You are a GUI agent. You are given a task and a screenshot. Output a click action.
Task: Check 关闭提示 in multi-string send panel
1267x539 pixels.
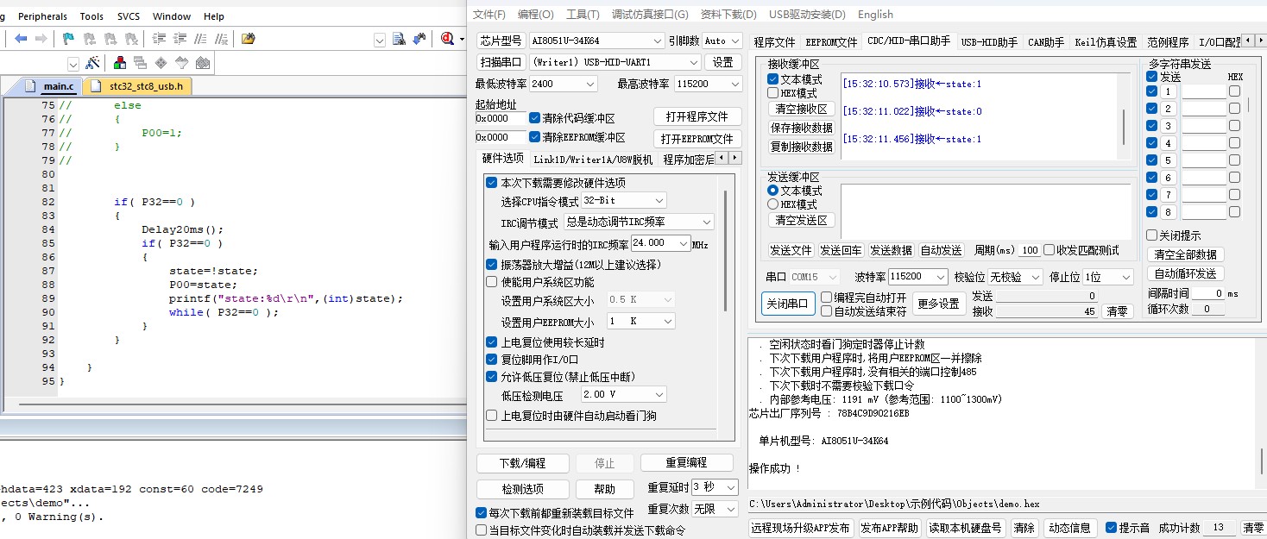pyautogui.click(x=1151, y=235)
